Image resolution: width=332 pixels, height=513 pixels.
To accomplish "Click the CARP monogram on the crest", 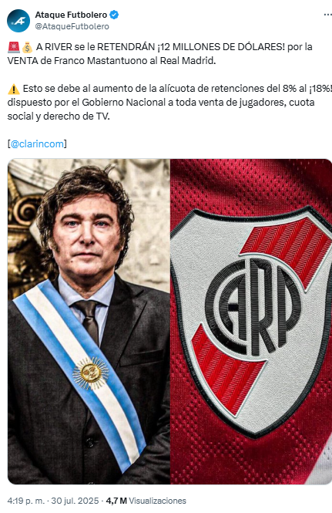I will tap(253, 308).
